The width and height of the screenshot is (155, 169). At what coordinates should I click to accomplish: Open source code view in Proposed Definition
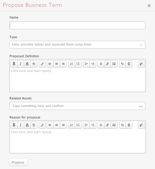pos(122,64)
